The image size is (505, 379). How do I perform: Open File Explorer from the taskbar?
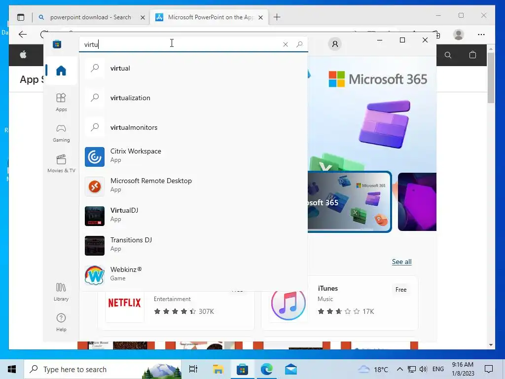pos(218,369)
